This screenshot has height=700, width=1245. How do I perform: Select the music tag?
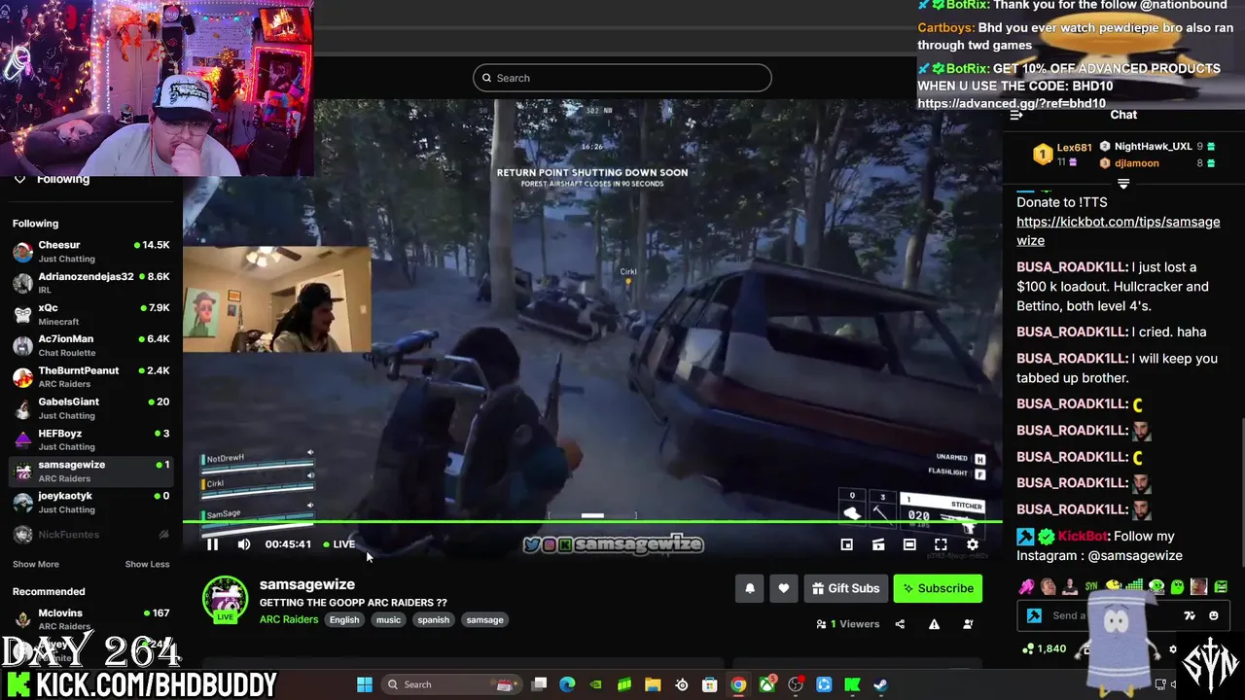pos(388,619)
